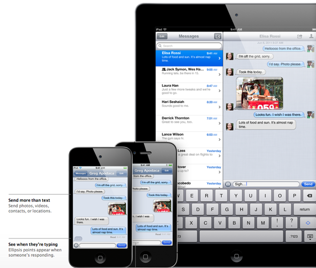Viewport: 316px width, 268px height.
Task: Open the photo thumbnail on iPod touch chat
Action: tap(117, 208)
